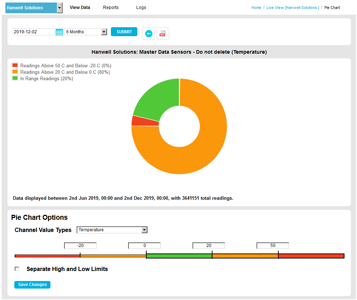Expand the Hanwell Solutions site dropdown
Viewport: 357px width, 300px height.
coord(60,8)
